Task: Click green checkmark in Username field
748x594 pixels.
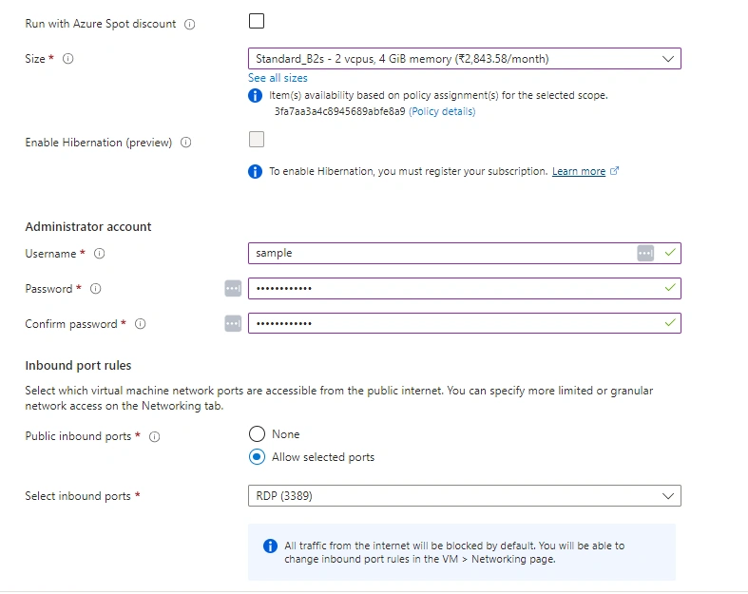Action: (x=670, y=253)
